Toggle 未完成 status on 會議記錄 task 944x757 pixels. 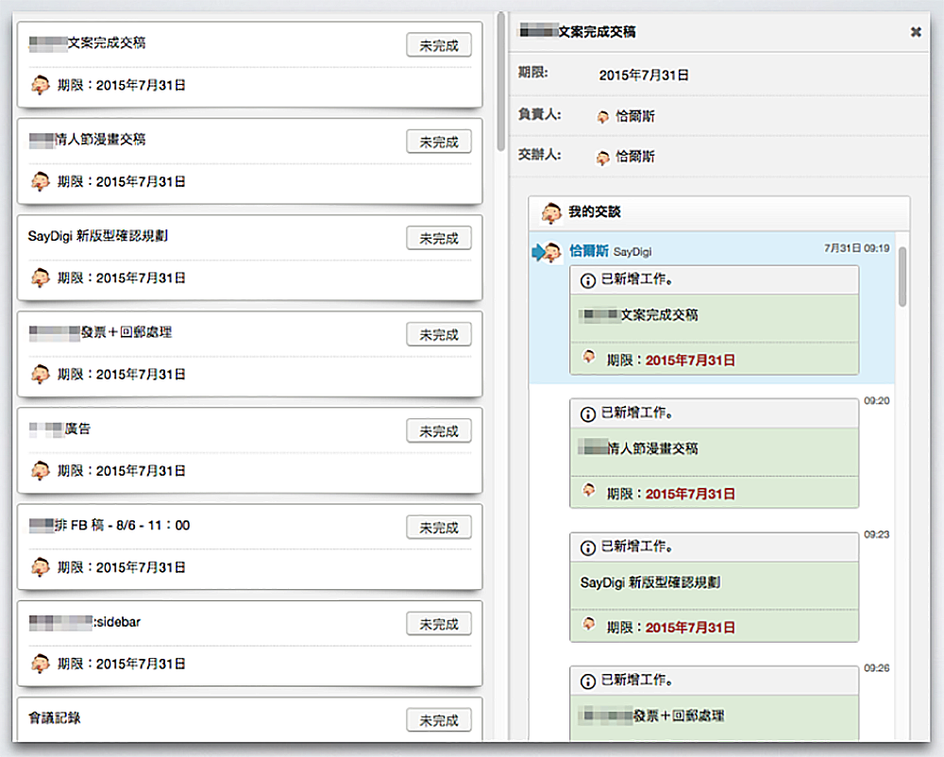pos(439,720)
